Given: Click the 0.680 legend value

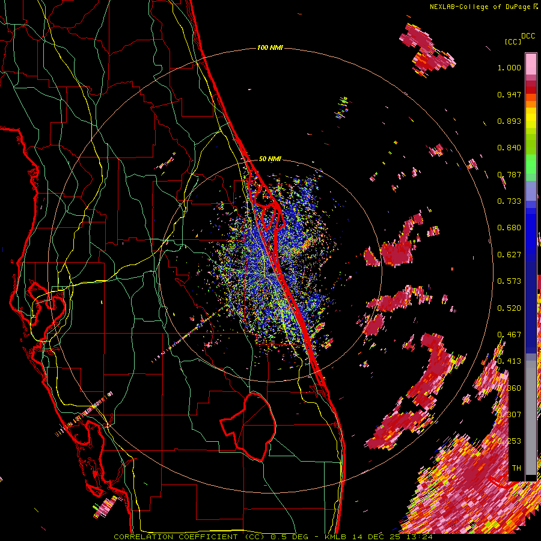Looking at the screenshot, I should click(509, 228).
